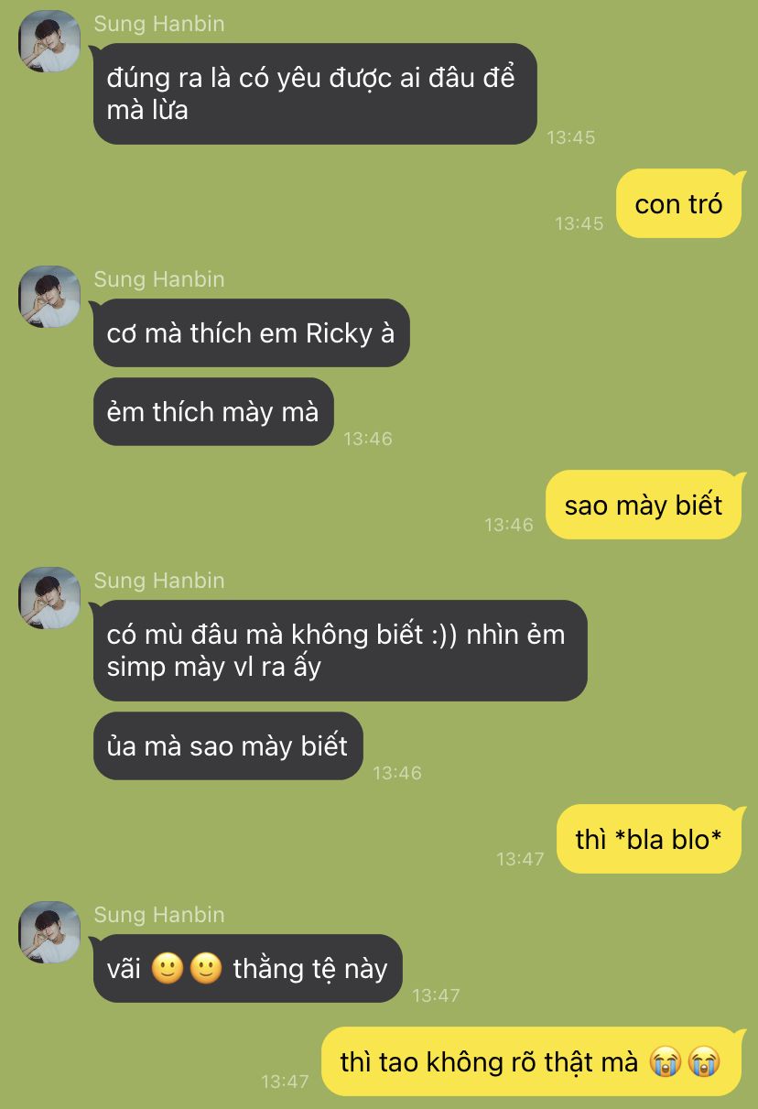Click Sung Hanbin name above first message
This screenshot has width=758, height=1109.
pyautogui.click(x=159, y=24)
